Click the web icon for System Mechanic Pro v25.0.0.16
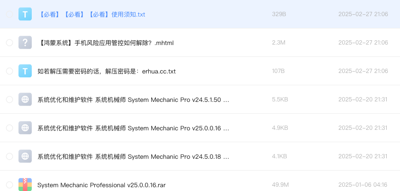Image resolution: width=400 pixels, height=191 pixels. click(25, 128)
